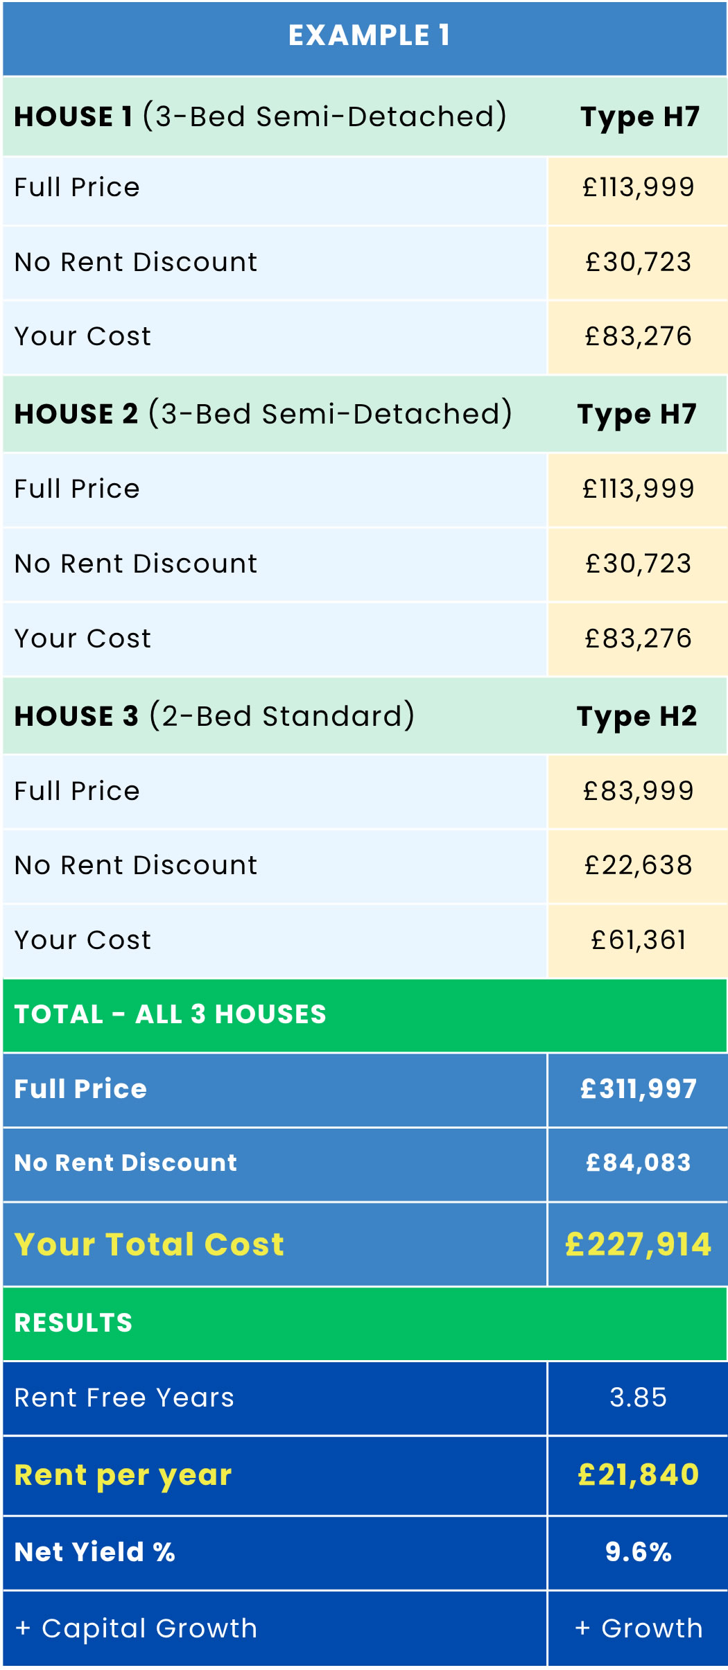728x1670 pixels.
Task: Select House 2 Full Price label
Action: [77, 489]
